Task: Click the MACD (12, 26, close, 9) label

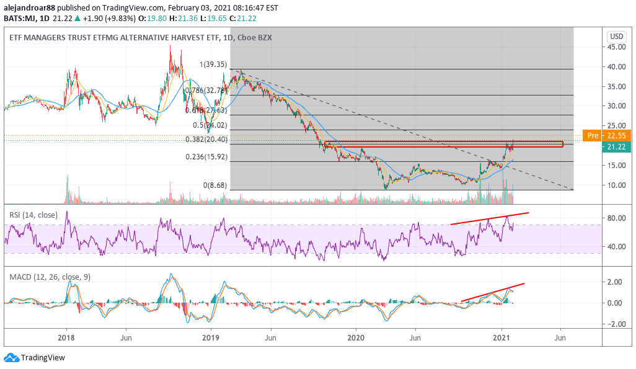Action: point(50,277)
